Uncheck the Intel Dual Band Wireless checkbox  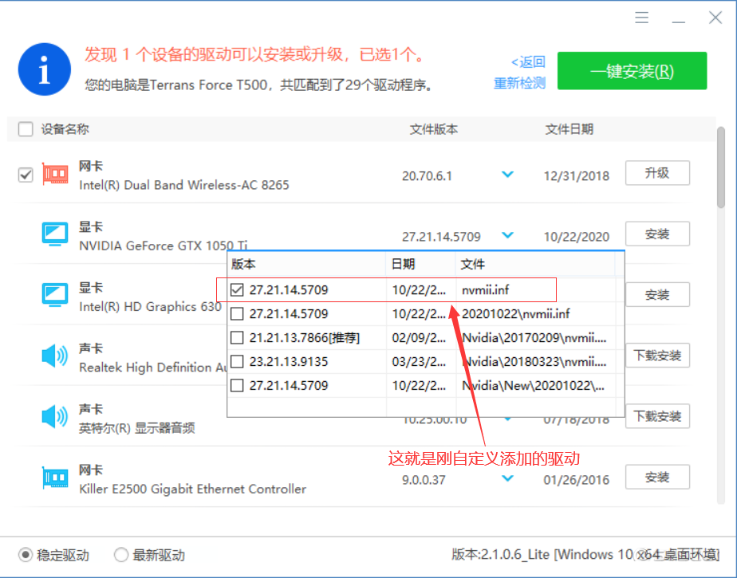tap(26, 175)
